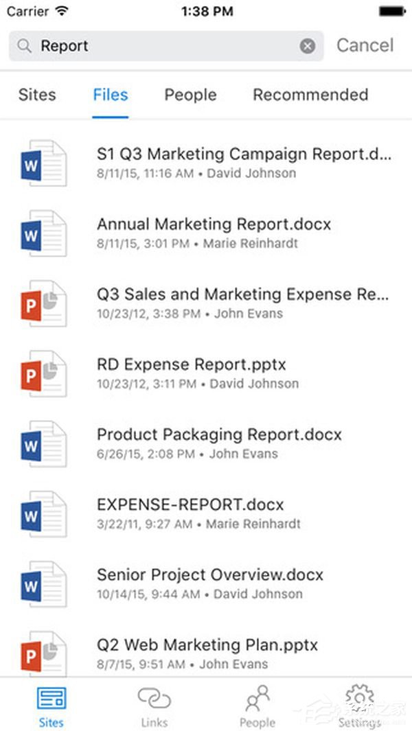Open the Sites bottom tab icon
The image size is (412, 731).
click(x=51, y=699)
